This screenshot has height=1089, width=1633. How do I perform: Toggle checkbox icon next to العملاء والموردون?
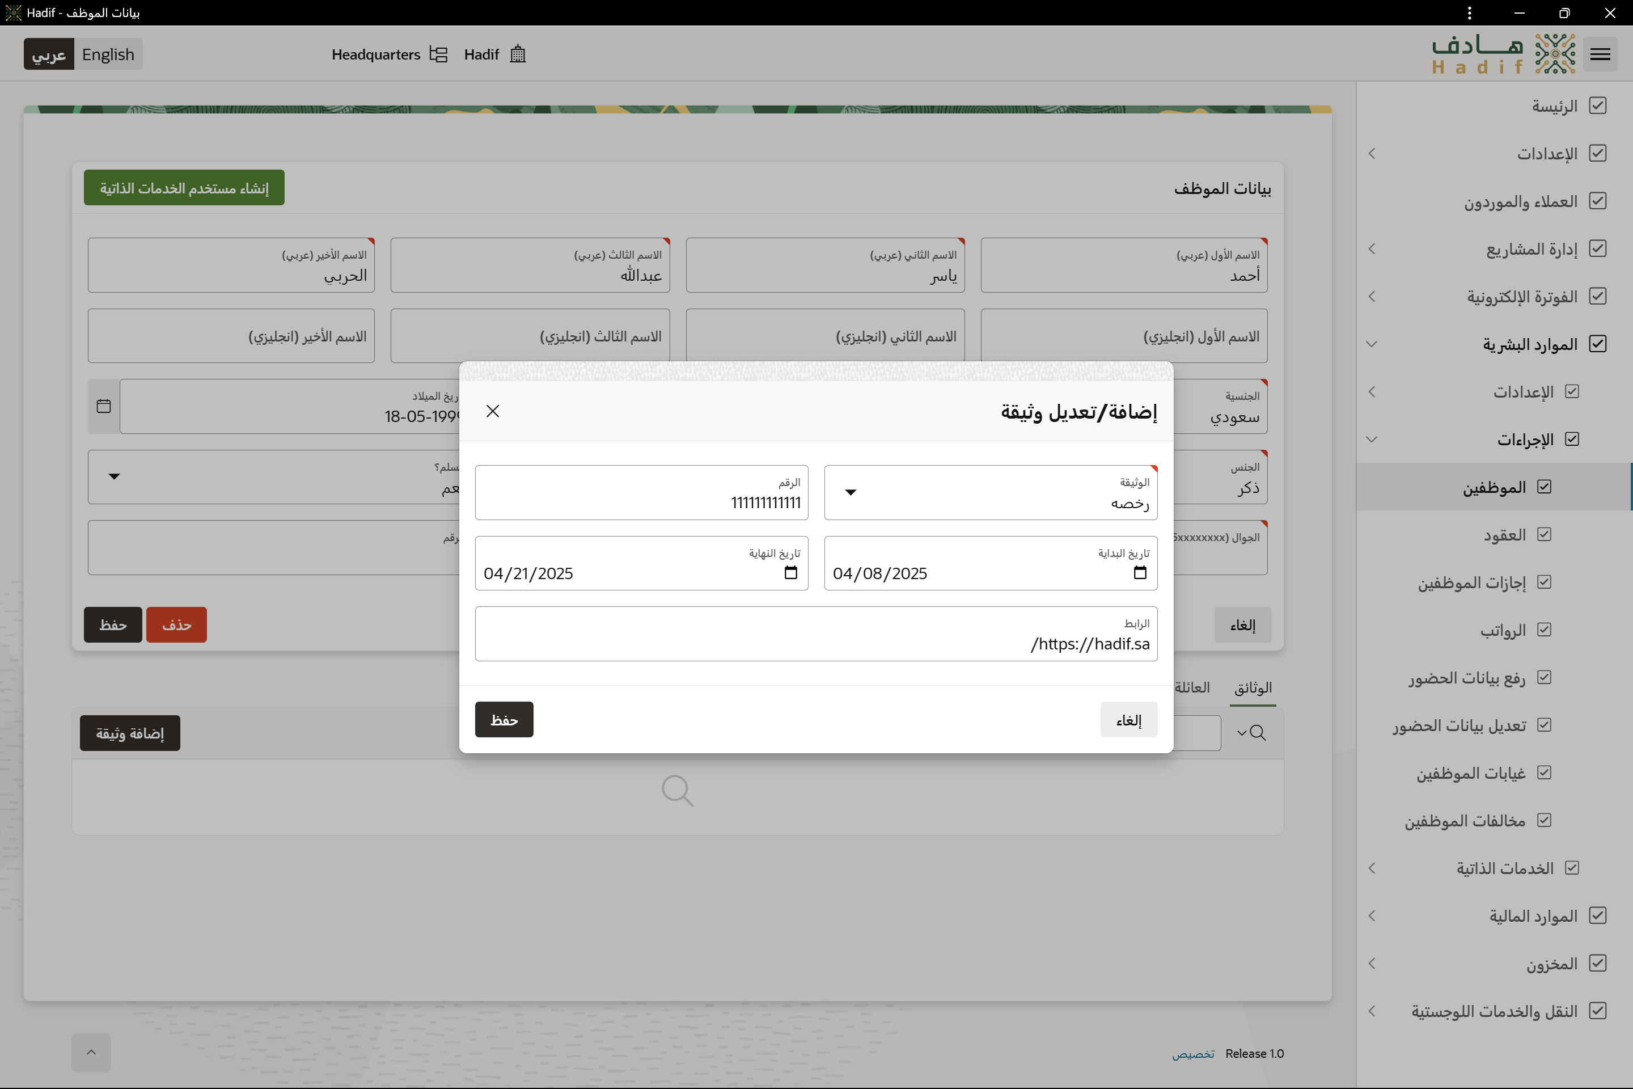pos(1598,201)
